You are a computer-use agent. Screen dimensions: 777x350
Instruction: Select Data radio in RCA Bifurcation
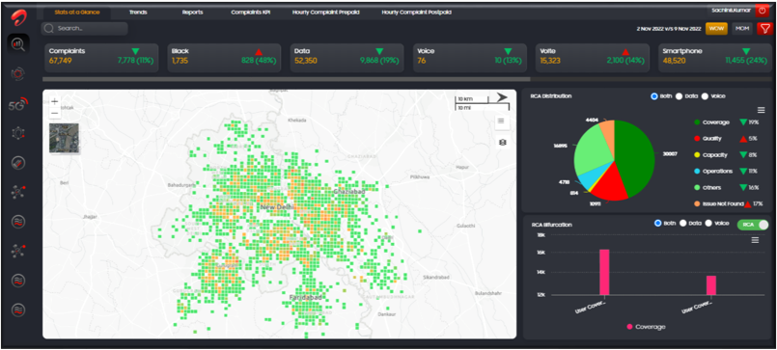pos(682,224)
